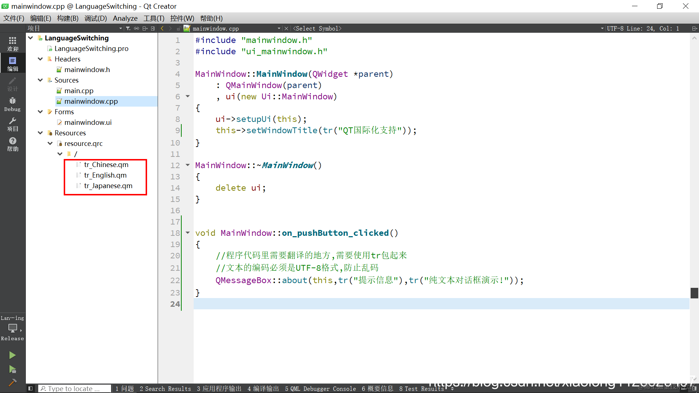Fold the destructor at line 12
This screenshot has height=393, width=699.
[188, 165]
